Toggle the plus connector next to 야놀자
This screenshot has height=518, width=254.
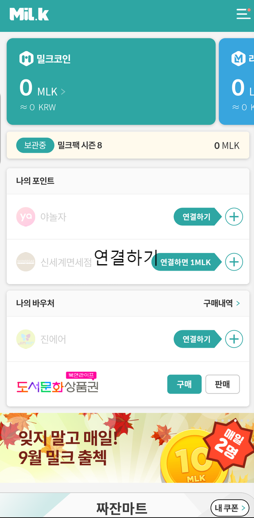pyautogui.click(x=234, y=217)
